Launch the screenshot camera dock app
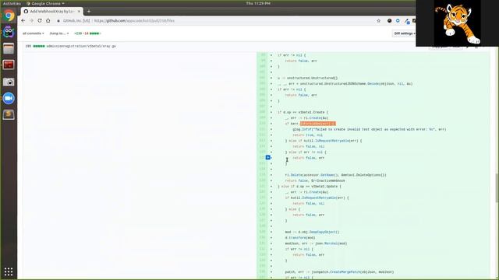This screenshot has width=499, height=280. (9, 82)
